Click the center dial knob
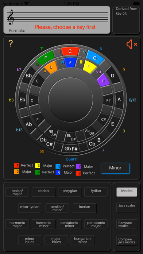Viewport: 143px width, 254px height. coord(70,100)
